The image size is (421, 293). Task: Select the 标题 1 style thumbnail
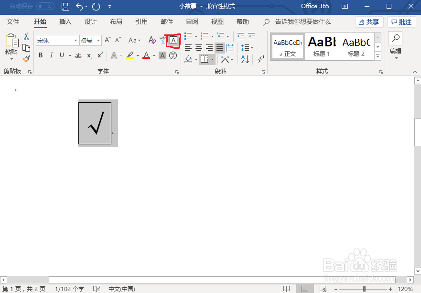[x=321, y=46]
